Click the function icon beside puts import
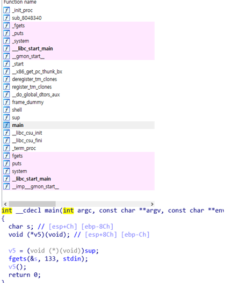Viewport: 233px width, 283px height. tap(6, 164)
